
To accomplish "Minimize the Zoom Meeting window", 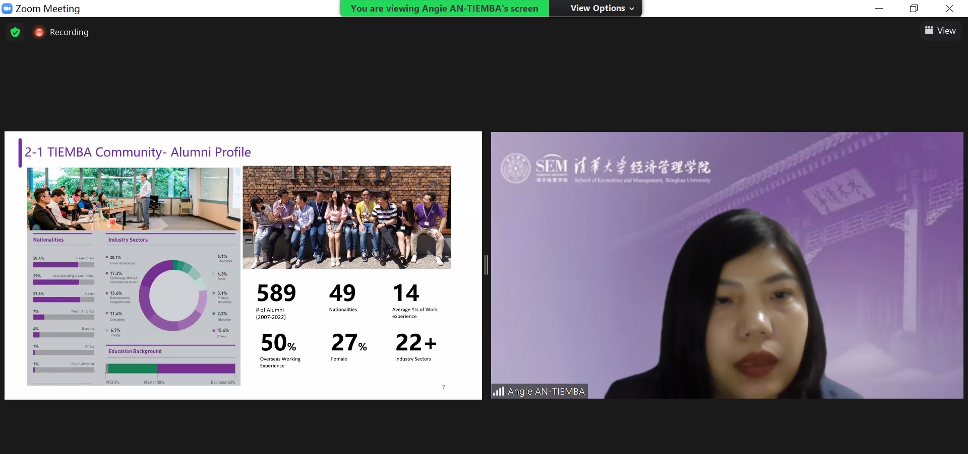I will (x=879, y=9).
